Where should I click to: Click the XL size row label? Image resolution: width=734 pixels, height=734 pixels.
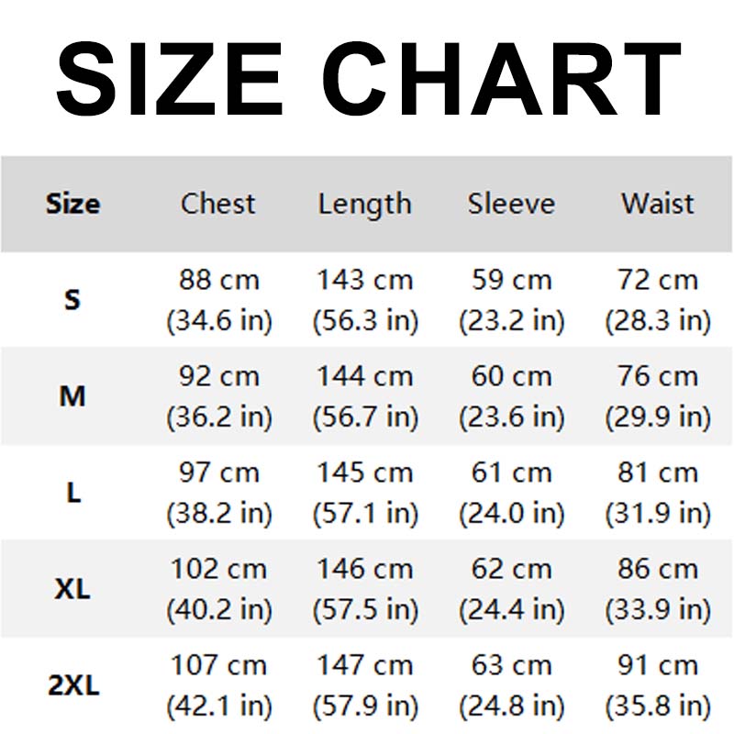(x=72, y=589)
